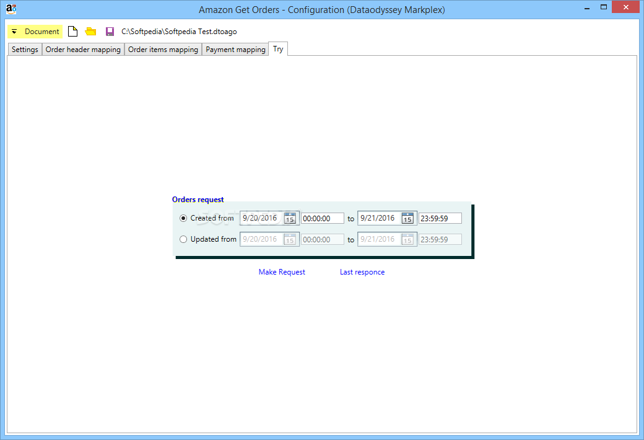Open the Document dropdown menu
This screenshot has width=644, height=440.
35,32
